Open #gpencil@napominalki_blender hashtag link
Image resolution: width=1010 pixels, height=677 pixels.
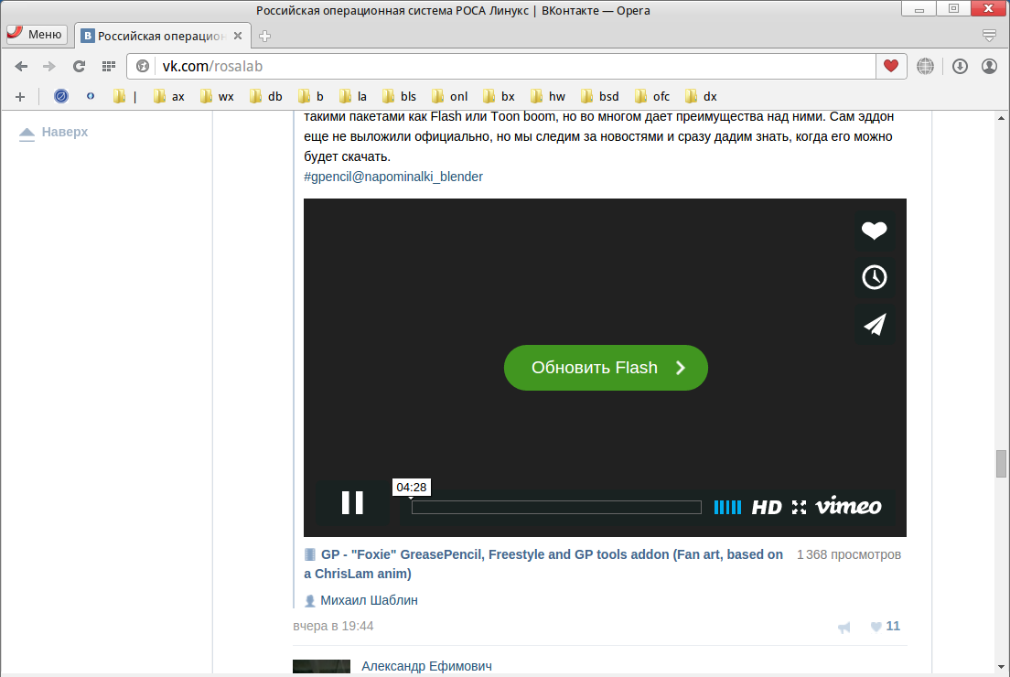point(393,177)
